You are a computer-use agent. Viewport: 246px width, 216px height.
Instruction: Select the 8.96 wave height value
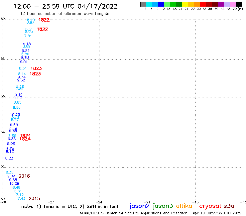[17, 108]
